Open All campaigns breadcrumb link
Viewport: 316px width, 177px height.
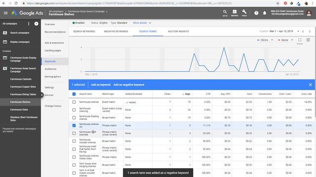pos(56,11)
